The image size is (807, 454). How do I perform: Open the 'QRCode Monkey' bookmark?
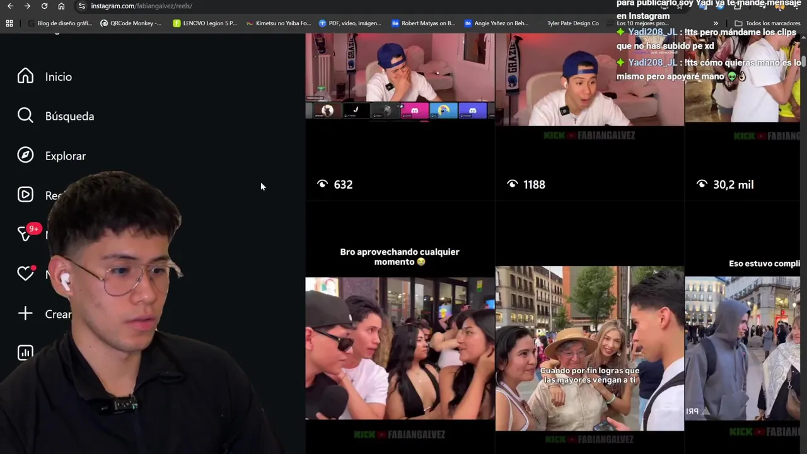(x=131, y=23)
